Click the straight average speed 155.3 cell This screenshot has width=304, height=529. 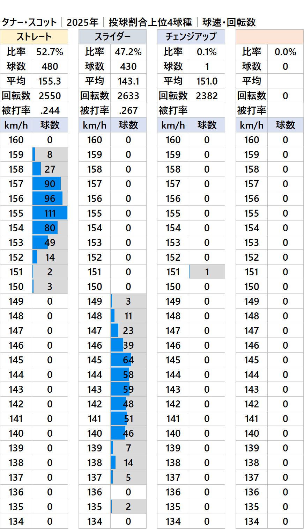point(50,81)
